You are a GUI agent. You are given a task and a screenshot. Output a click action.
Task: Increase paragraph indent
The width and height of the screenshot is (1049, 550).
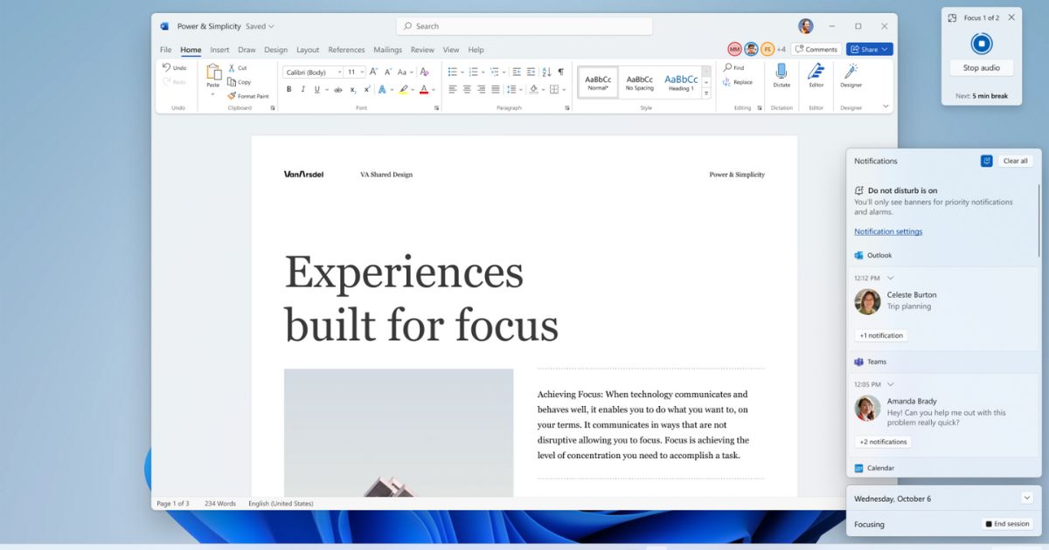click(531, 72)
